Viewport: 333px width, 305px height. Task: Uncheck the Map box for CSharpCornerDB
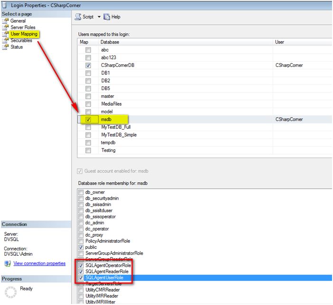(88, 65)
